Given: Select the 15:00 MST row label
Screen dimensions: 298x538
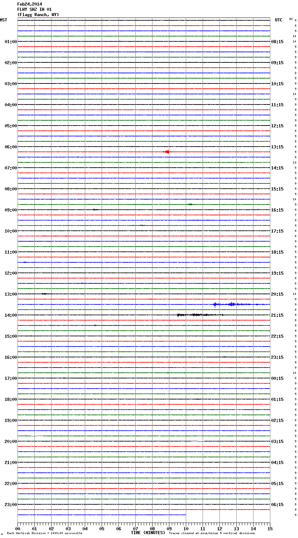Looking at the screenshot, I should click(x=11, y=336).
